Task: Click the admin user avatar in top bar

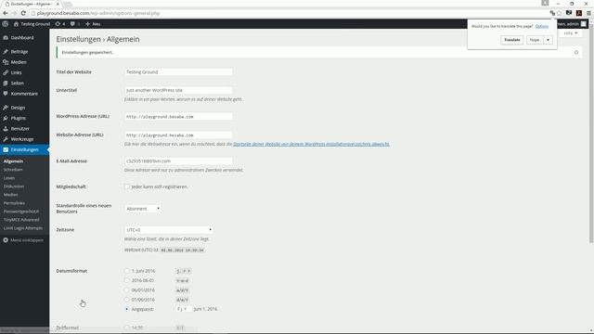Action: tap(584, 24)
